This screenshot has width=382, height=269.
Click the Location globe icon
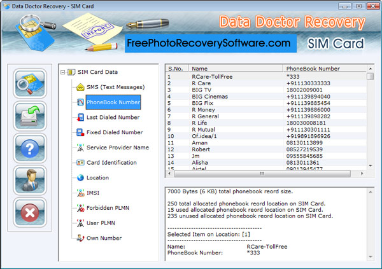[80, 177]
